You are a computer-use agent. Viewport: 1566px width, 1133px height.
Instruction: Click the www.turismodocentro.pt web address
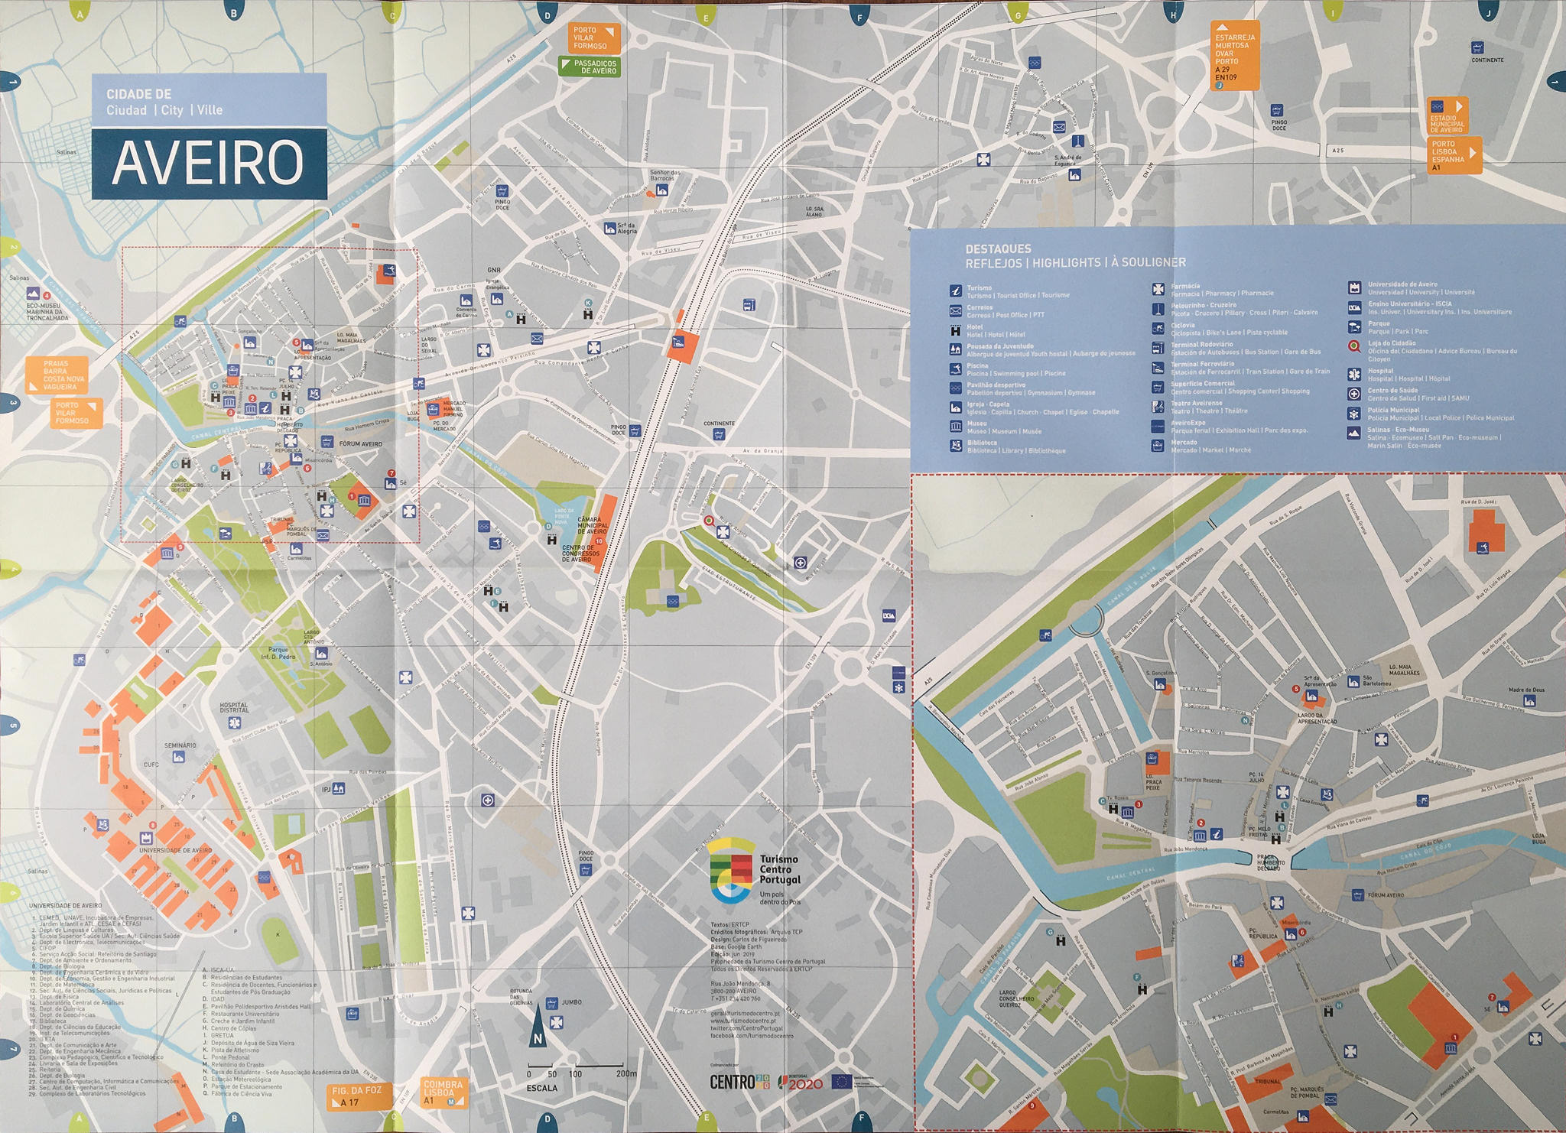pyautogui.click(x=743, y=1021)
